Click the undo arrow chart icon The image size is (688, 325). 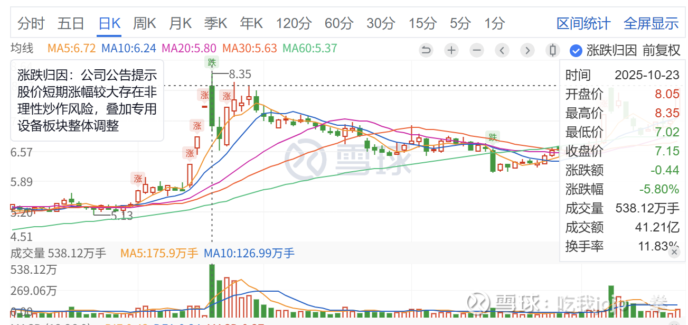tap(426, 51)
